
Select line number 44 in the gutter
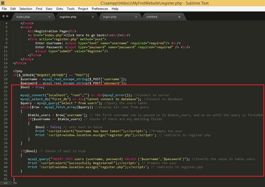(x=6, y=183)
